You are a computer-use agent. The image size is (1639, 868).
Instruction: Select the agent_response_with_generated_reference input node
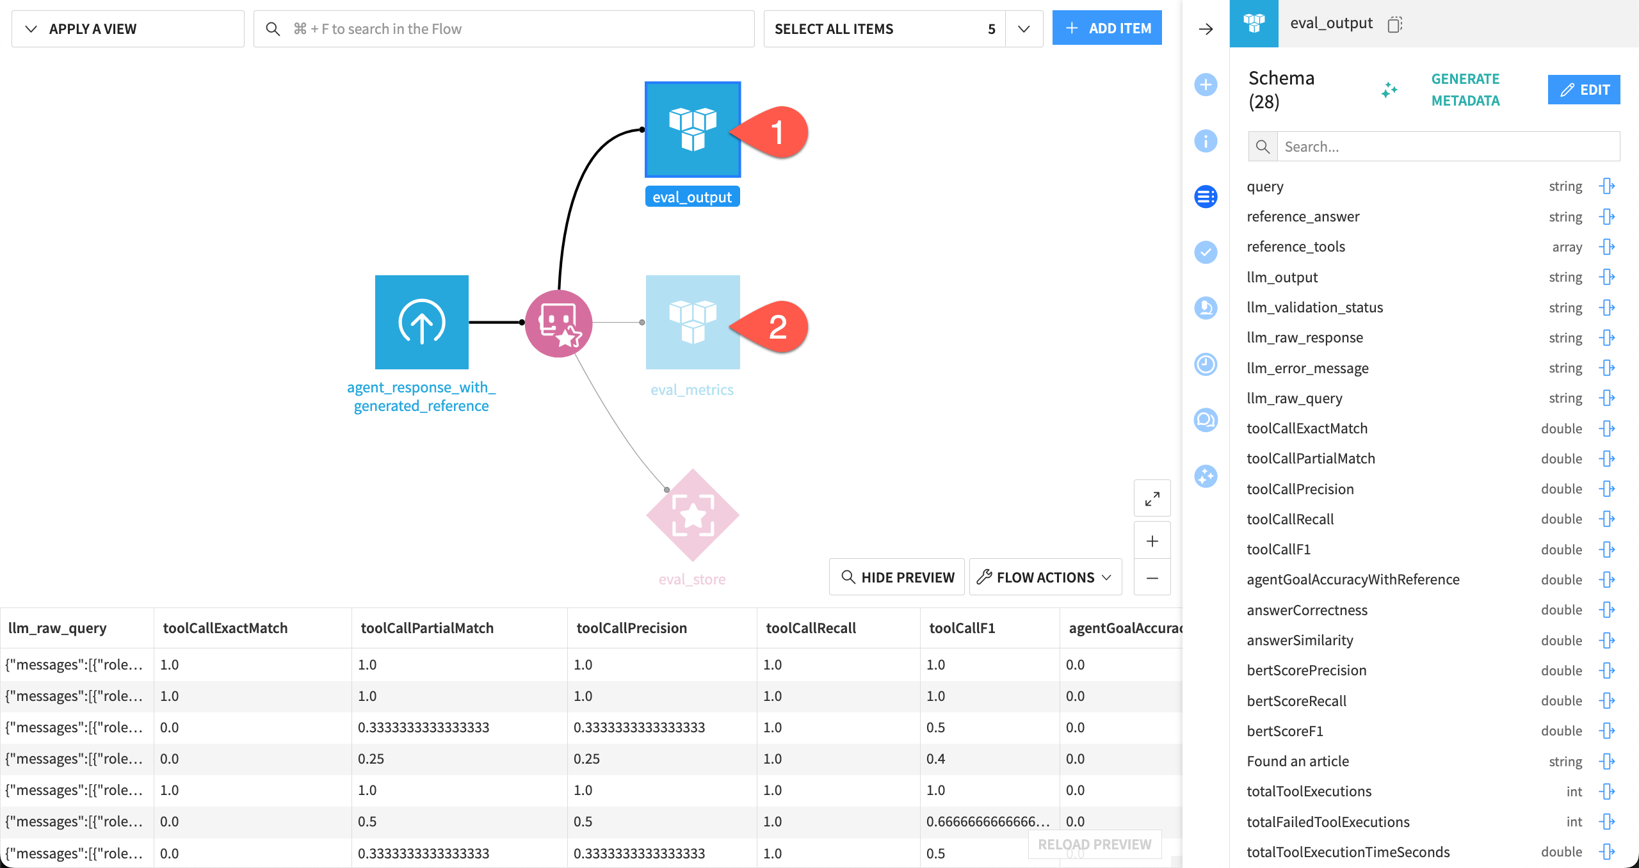(421, 322)
